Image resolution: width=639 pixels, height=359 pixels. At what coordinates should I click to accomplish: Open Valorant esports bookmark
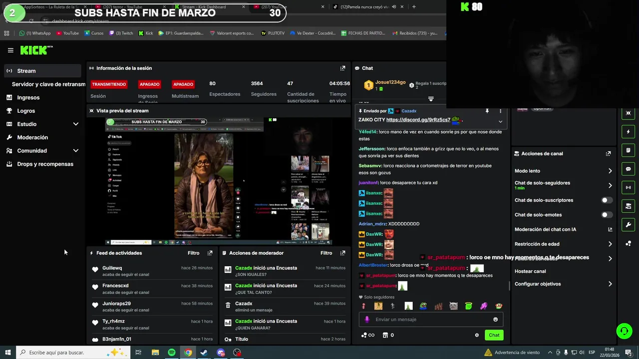pyautogui.click(x=232, y=33)
